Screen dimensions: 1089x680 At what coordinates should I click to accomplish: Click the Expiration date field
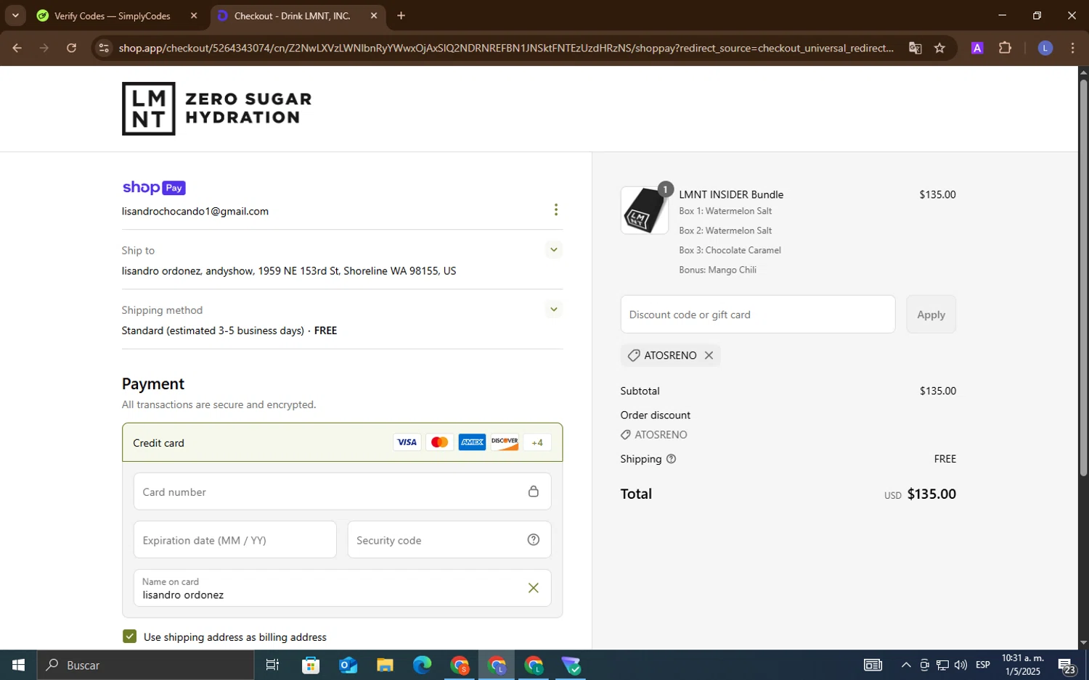point(234,540)
